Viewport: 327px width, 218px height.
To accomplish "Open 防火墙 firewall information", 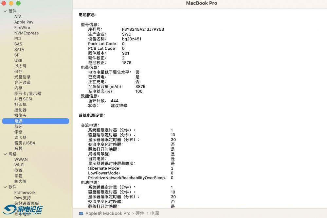I will point(20,182).
